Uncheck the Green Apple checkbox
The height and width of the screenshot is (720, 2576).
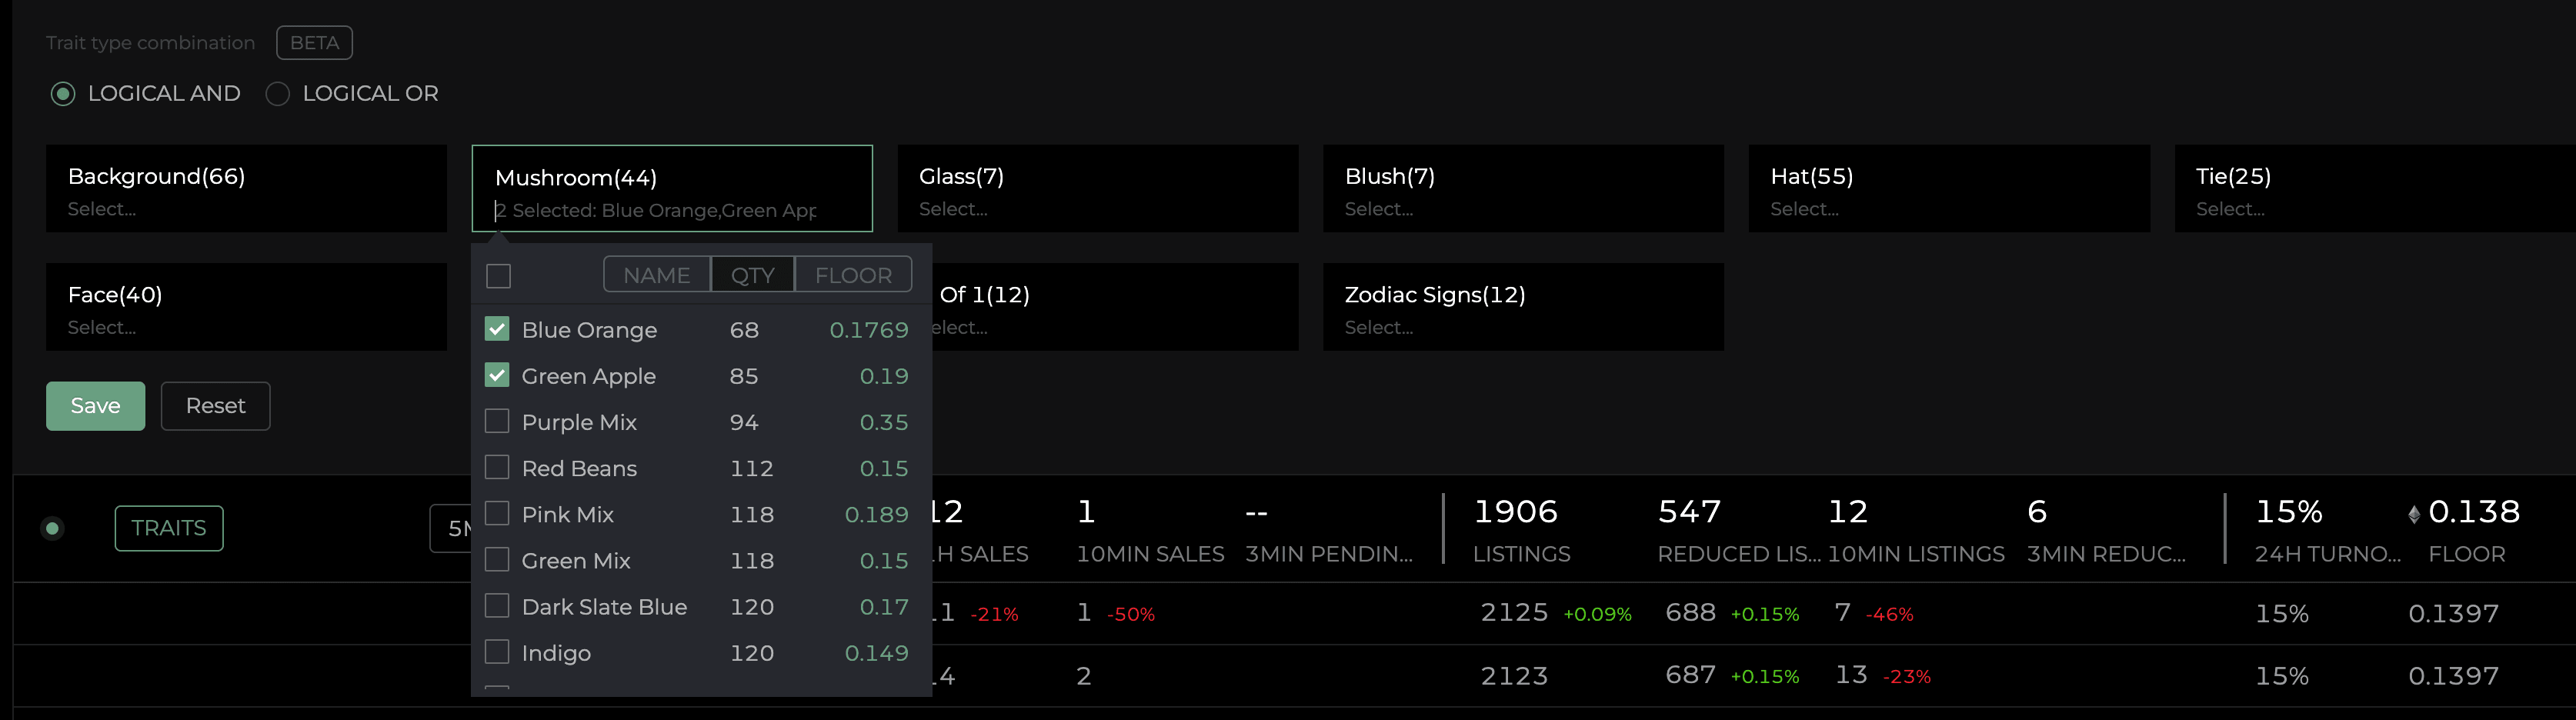(x=497, y=375)
